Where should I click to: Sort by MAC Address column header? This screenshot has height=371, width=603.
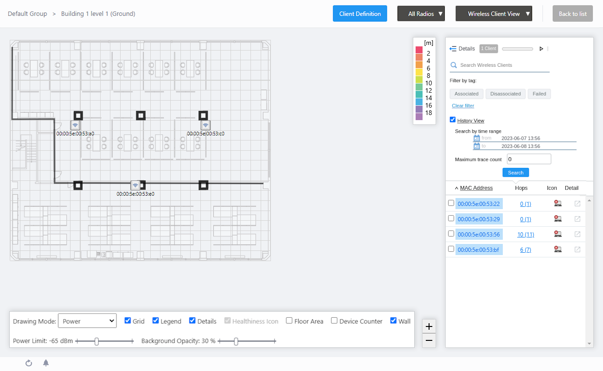coord(476,188)
